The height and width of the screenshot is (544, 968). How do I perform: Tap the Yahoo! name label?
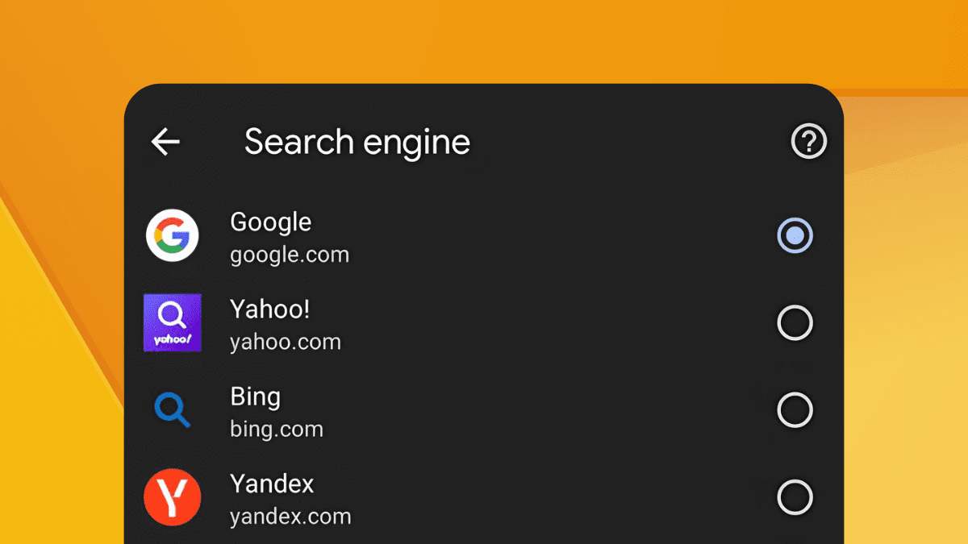pos(269,309)
